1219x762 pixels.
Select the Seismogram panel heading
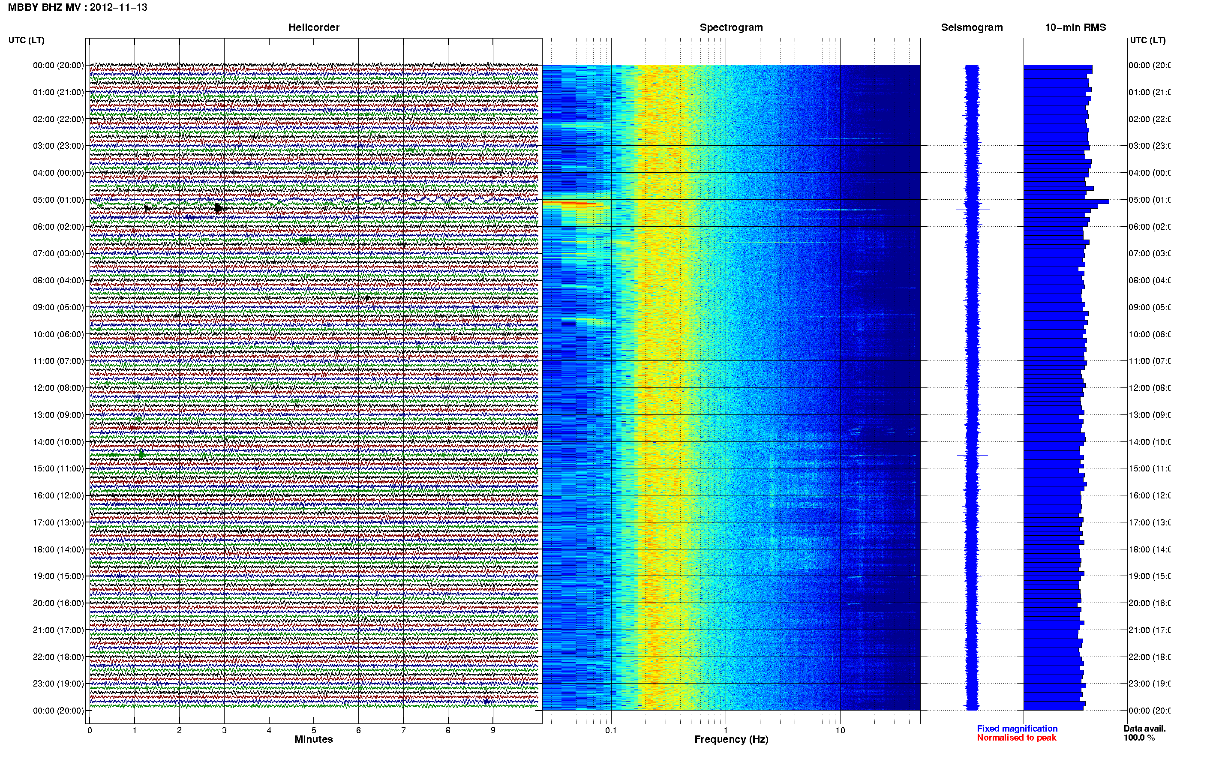[x=972, y=28]
